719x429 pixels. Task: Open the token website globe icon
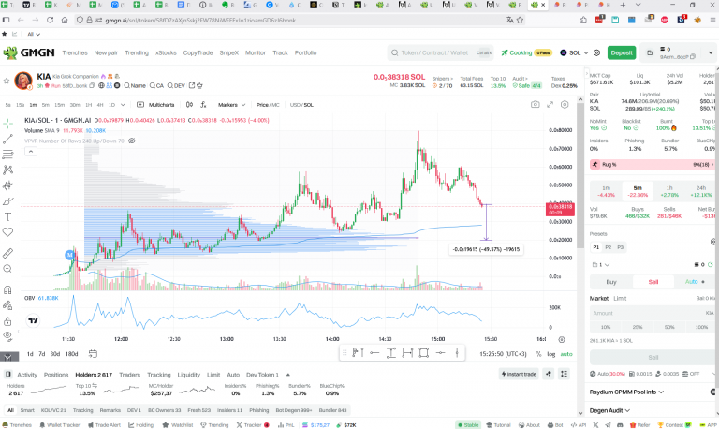pyautogui.click(x=101, y=86)
